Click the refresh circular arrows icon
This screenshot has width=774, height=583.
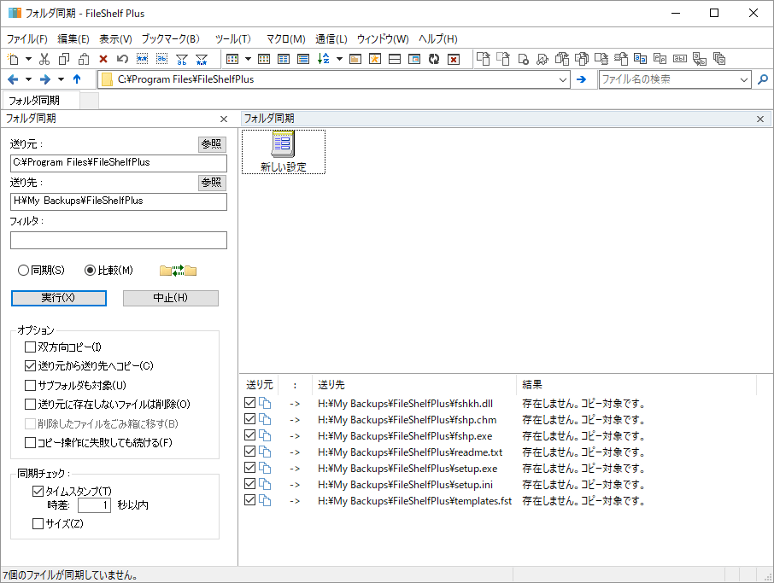click(x=434, y=59)
